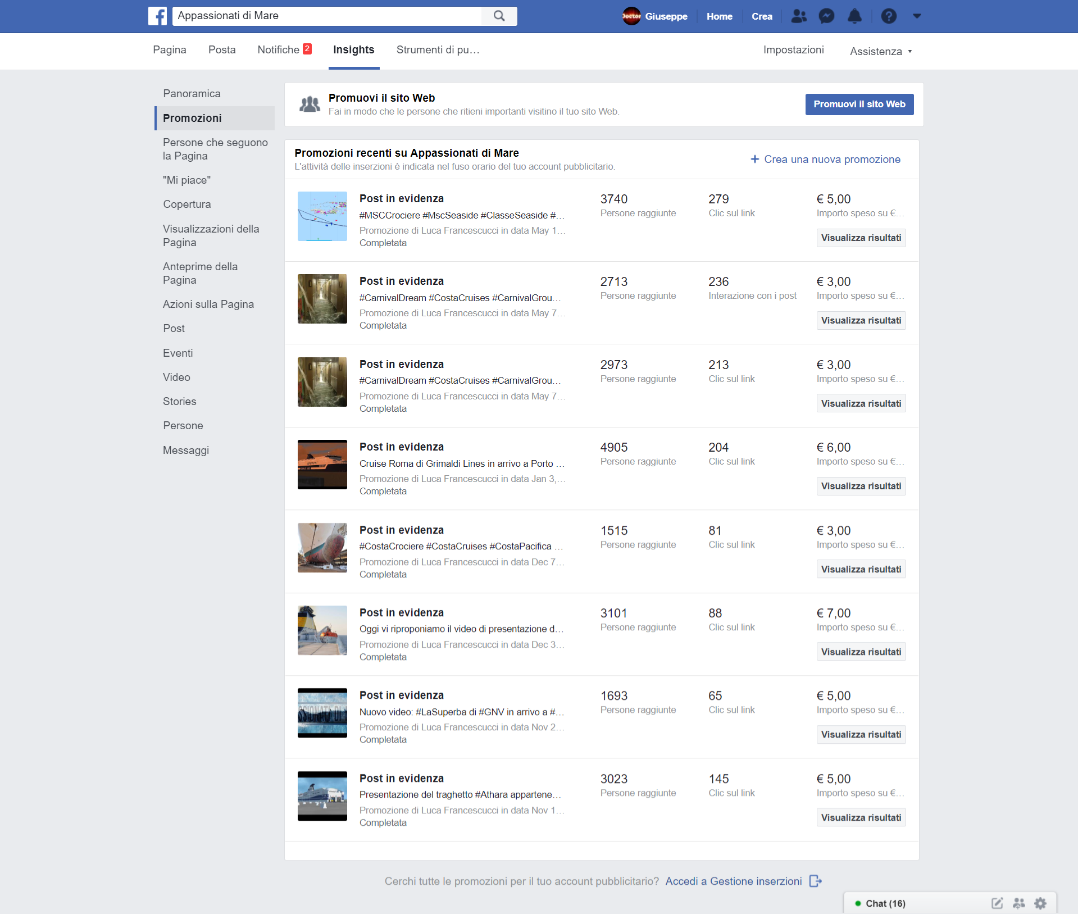The height and width of the screenshot is (914, 1078).
Task: Click the people group icon beside Promuovi il sito Web
Action: [309, 104]
